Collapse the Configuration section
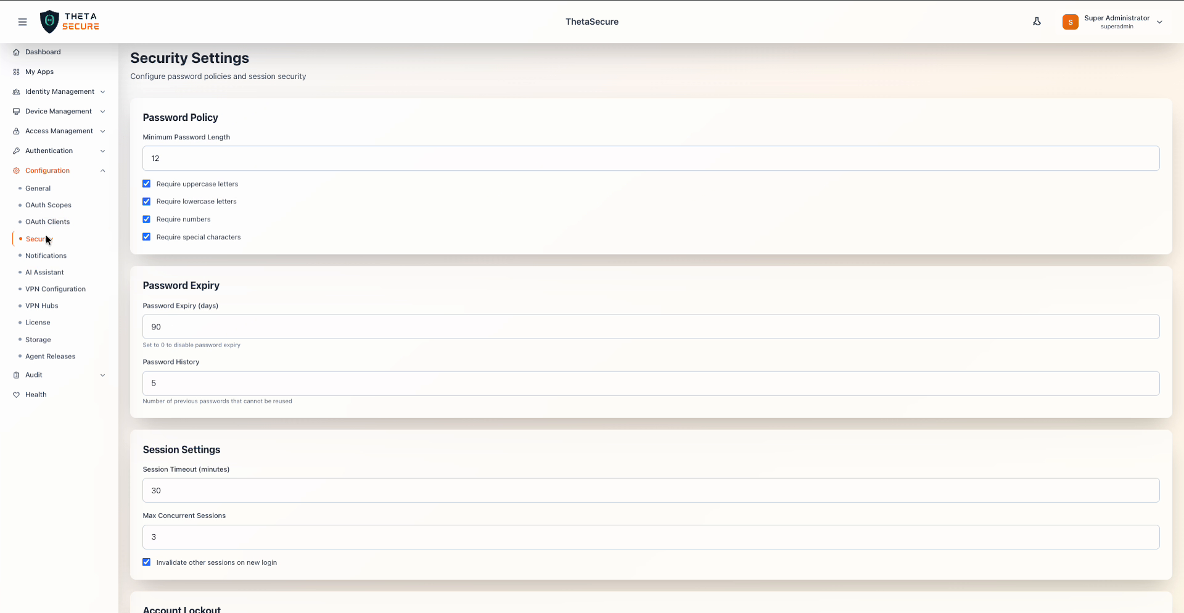1184x613 pixels. [x=102, y=170]
